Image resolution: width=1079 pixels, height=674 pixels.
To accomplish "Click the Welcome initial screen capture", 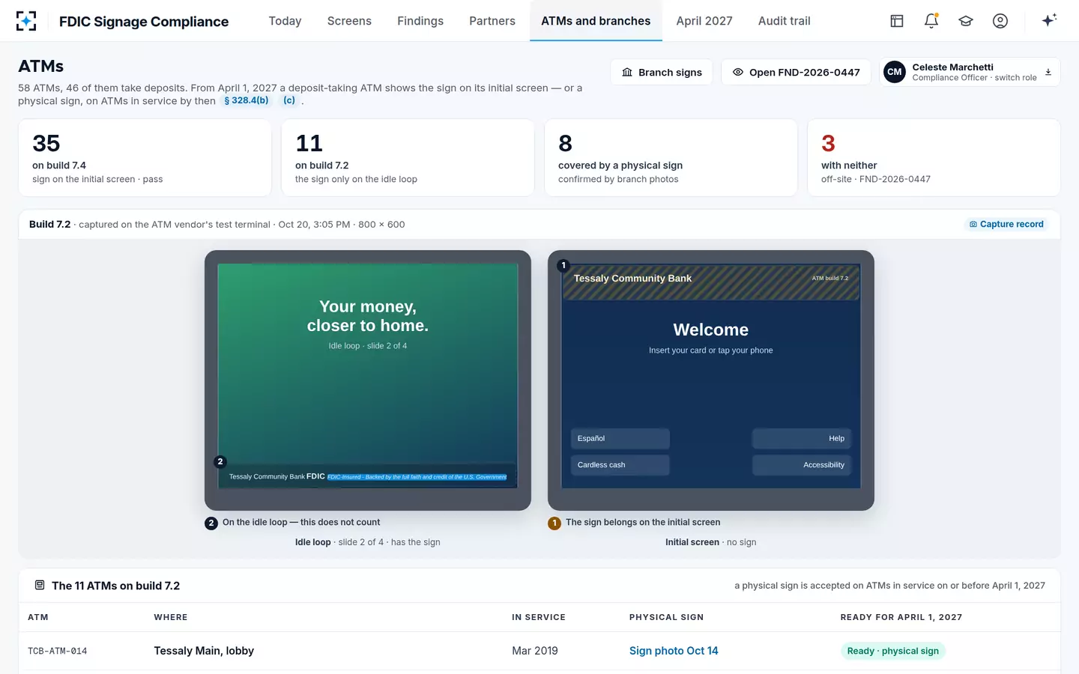I will 711,376.
